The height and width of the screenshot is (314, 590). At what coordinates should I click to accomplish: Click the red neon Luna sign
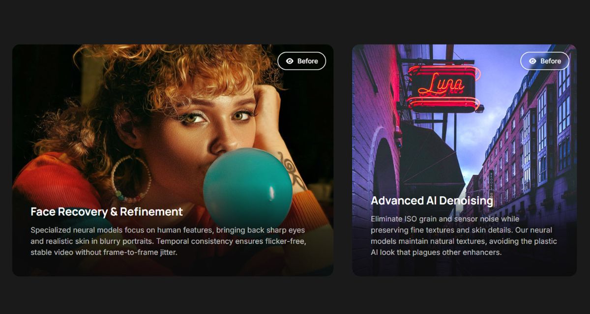(442, 87)
